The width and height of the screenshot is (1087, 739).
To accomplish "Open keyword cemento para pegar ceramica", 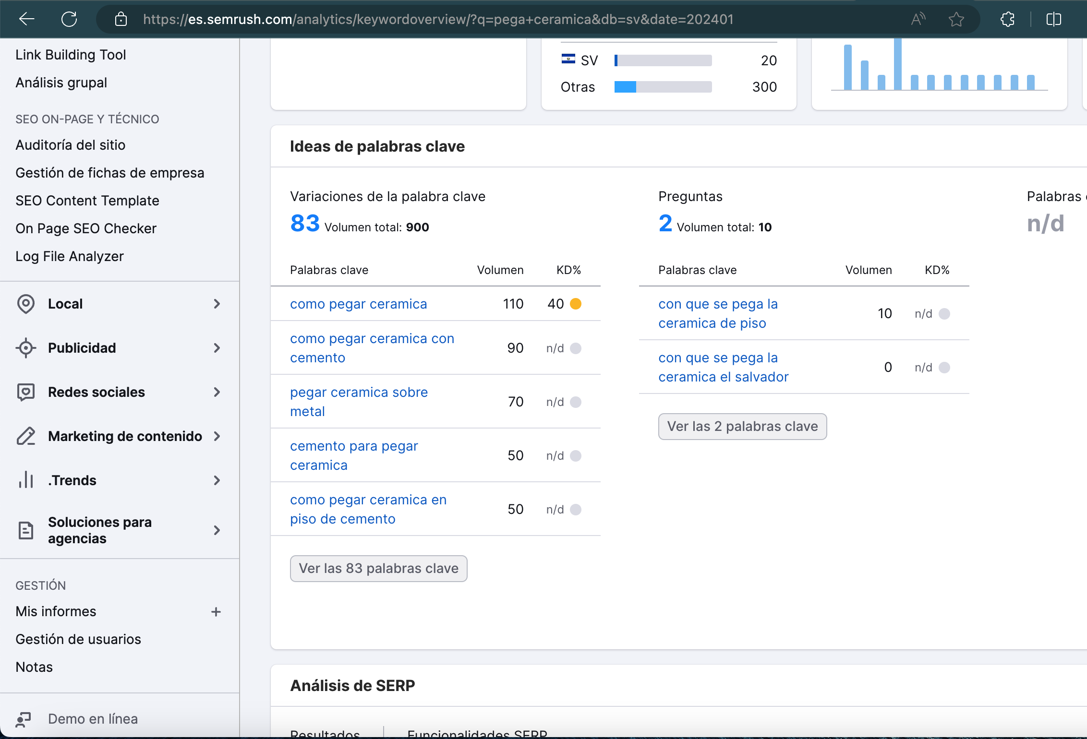I will click(354, 455).
